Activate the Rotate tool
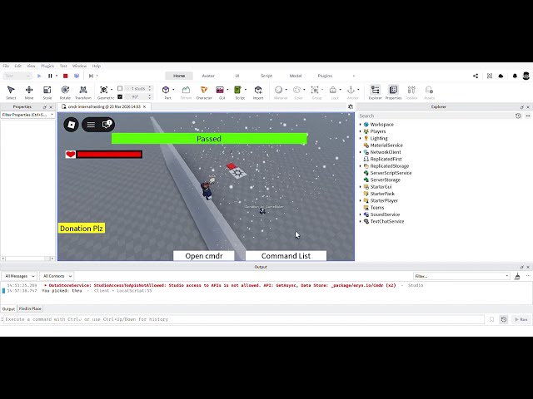Viewport: 533px width, 399px height. [65, 92]
